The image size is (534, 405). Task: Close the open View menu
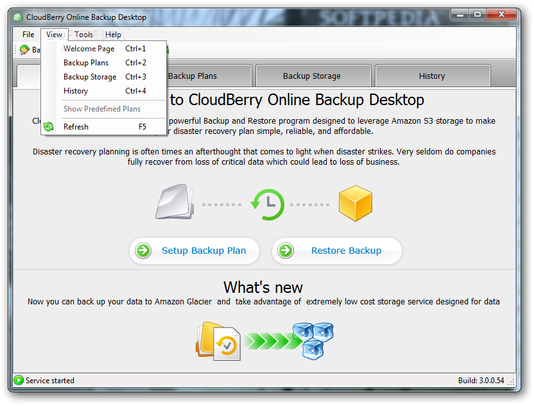[x=54, y=35]
